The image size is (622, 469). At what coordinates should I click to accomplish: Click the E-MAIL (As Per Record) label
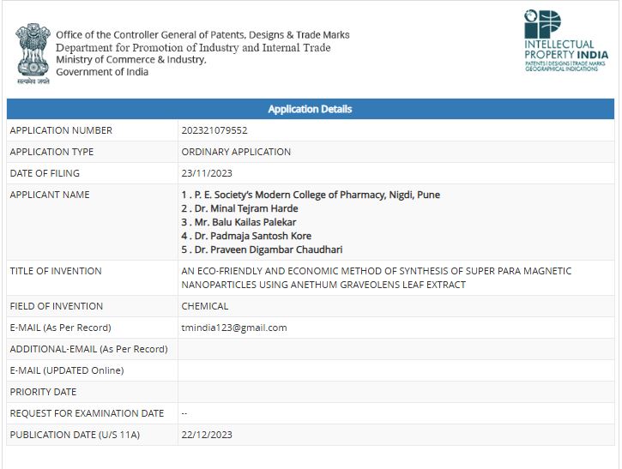[60, 328]
